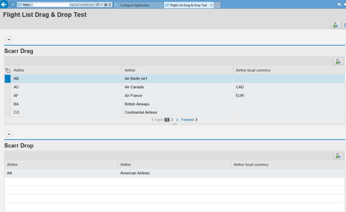Click the table resize handle below pager
The width and height of the screenshot is (346, 212).
174,123
